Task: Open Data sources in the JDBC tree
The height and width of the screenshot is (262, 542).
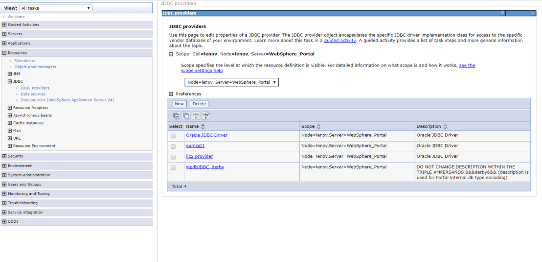Action: click(33, 94)
